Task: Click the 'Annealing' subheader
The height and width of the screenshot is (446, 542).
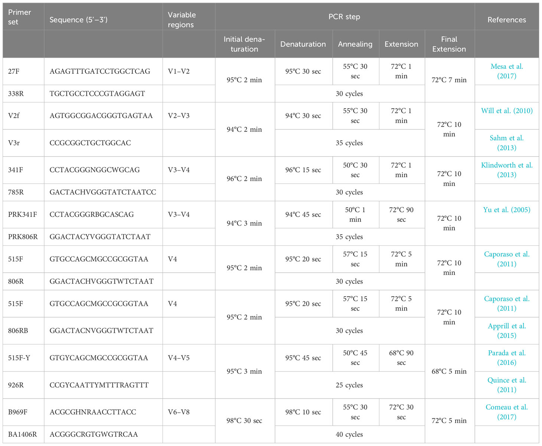Action: (355, 44)
